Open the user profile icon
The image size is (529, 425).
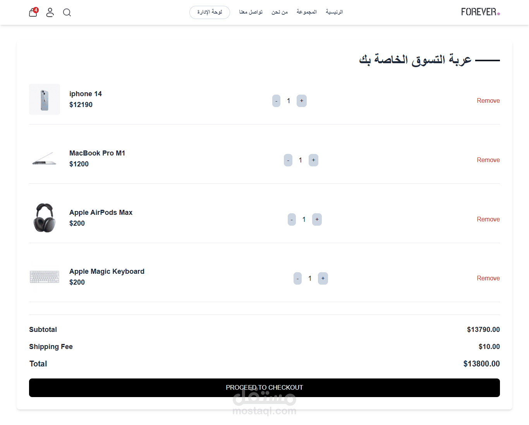click(x=50, y=12)
